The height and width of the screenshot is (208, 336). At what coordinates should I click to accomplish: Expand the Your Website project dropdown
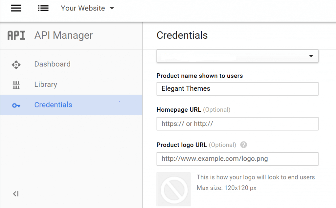coord(112,8)
